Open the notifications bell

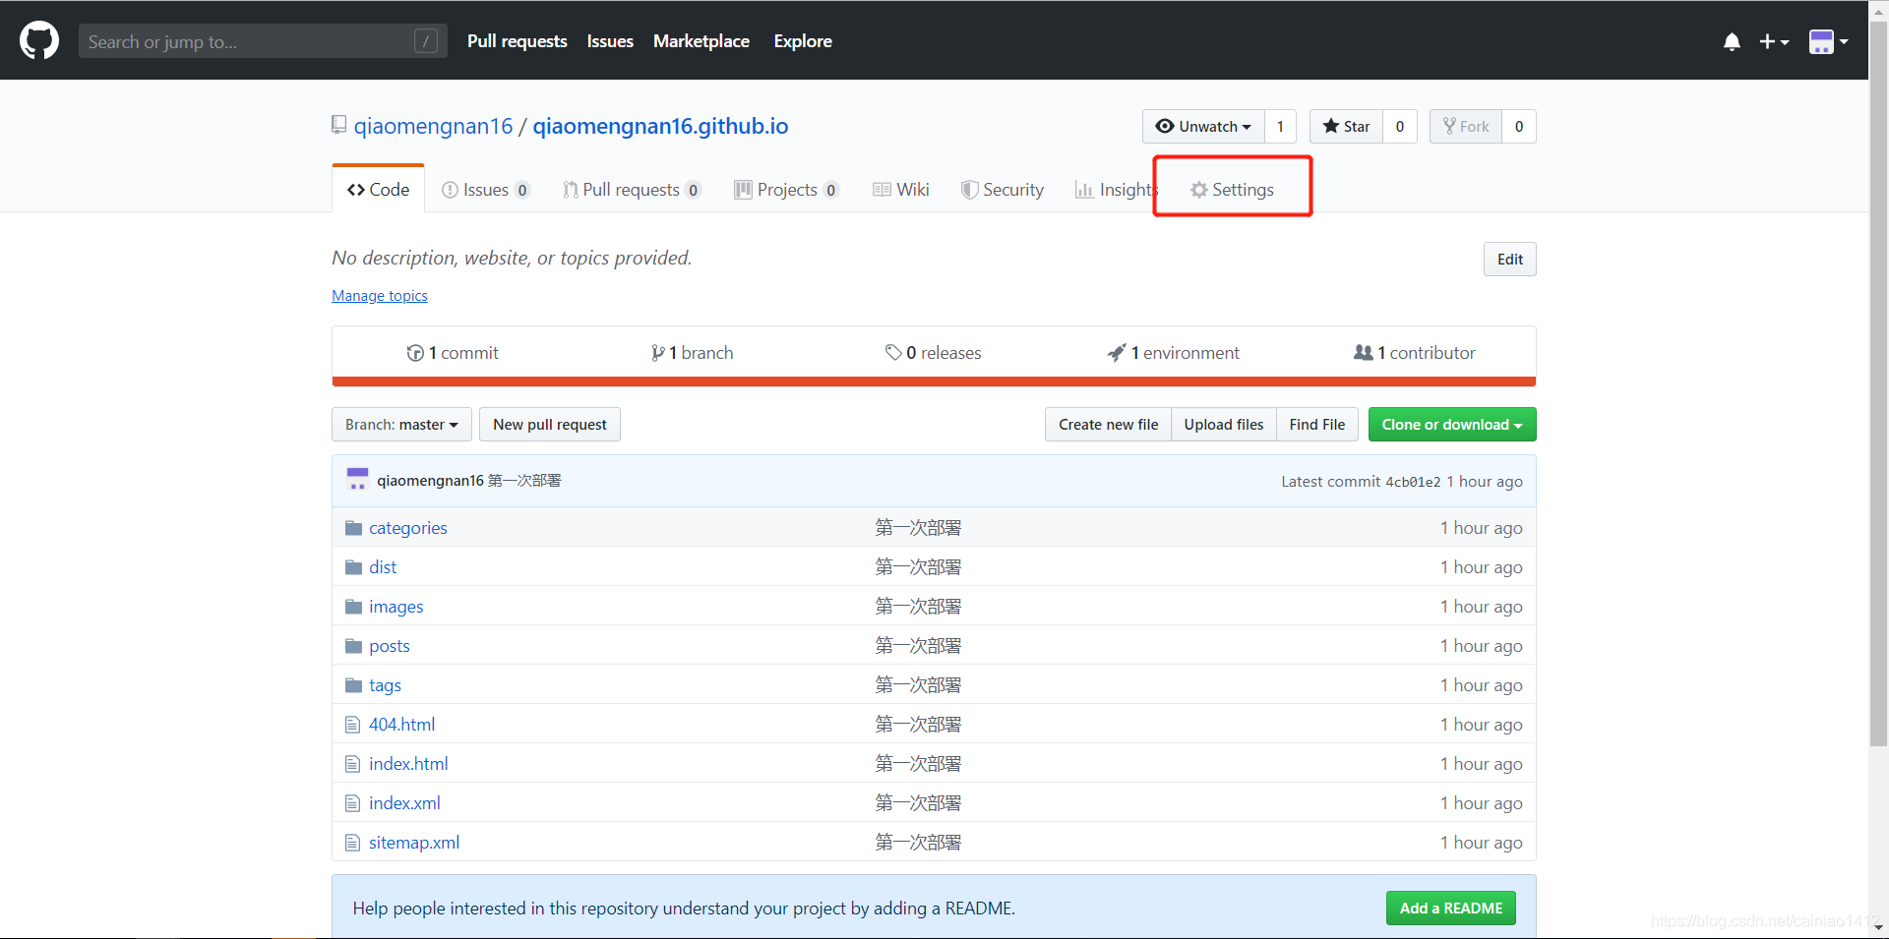1732,41
